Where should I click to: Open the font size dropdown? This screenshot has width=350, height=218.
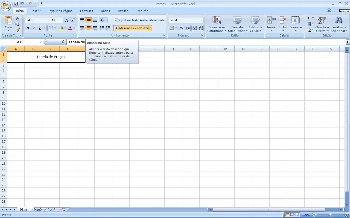pyautogui.click(x=61, y=20)
